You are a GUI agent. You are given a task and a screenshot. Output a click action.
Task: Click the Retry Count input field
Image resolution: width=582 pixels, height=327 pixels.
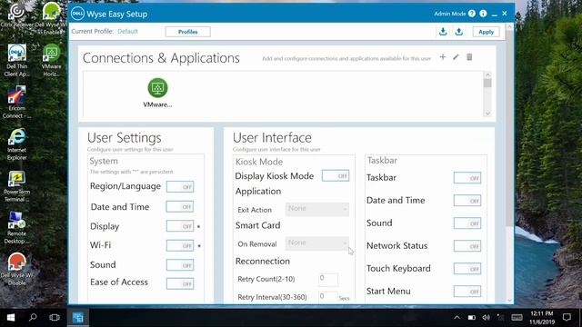(328, 279)
